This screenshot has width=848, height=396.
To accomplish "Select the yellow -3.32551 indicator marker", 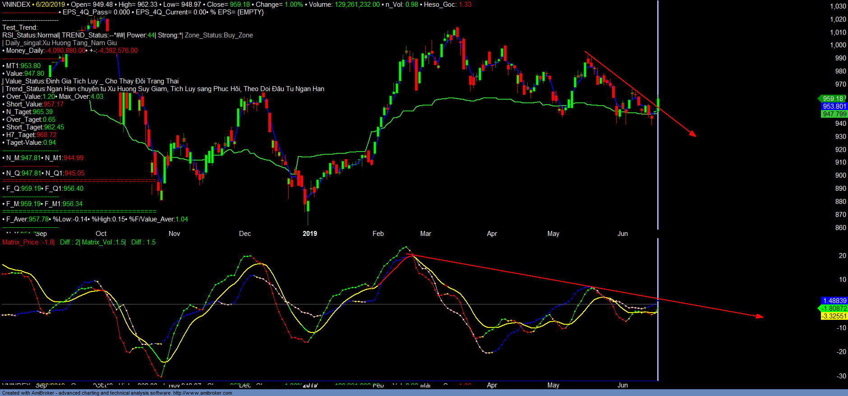I will (834, 316).
